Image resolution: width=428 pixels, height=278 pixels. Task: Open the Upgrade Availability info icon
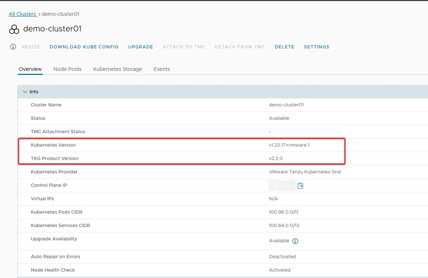point(295,241)
